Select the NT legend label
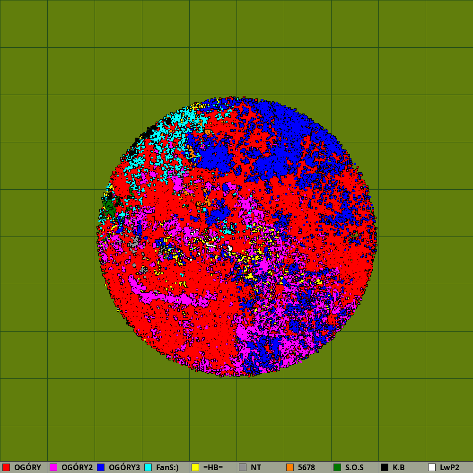This screenshot has height=473, width=473. point(256,467)
